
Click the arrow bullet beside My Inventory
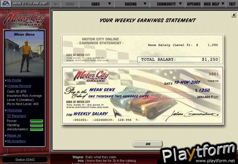tap(6, 141)
